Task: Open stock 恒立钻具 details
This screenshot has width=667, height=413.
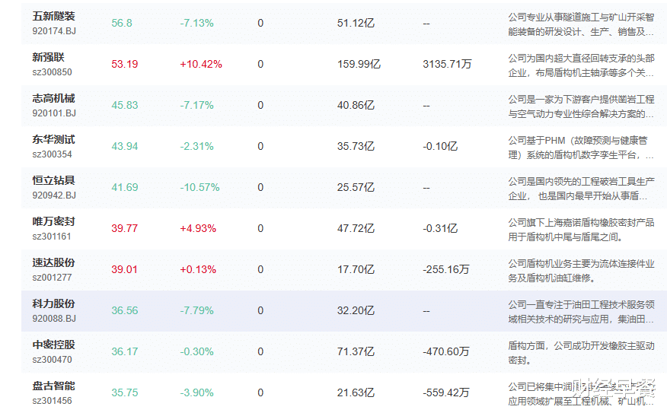Action: click(x=53, y=180)
